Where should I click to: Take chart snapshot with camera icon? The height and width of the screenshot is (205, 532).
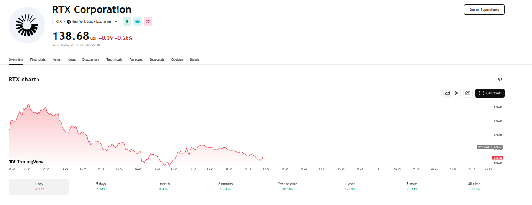point(468,93)
